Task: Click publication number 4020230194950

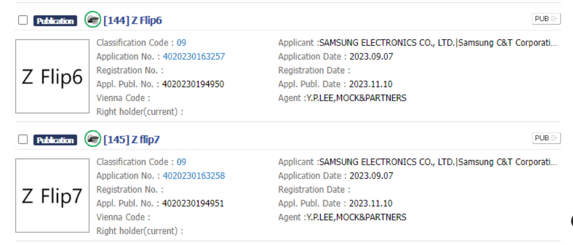Action: pos(193,84)
